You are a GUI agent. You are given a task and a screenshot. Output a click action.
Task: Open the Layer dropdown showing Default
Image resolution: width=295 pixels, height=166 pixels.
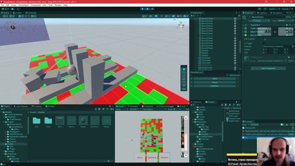(x=286, y=21)
